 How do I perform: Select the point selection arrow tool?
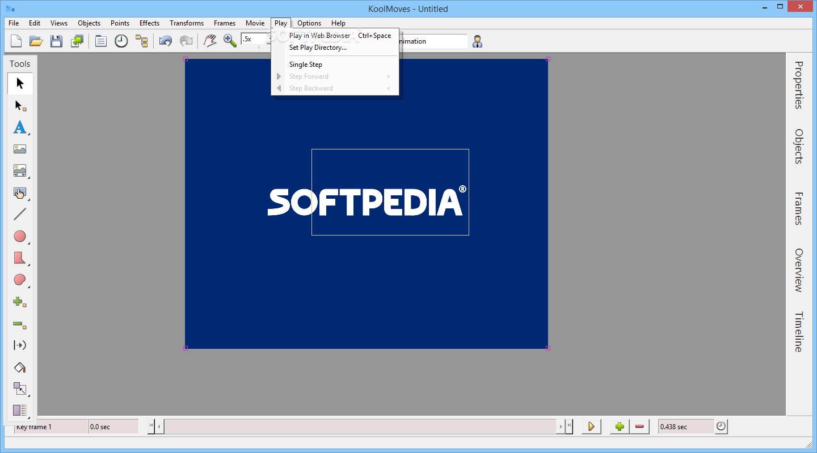coord(20,105)
